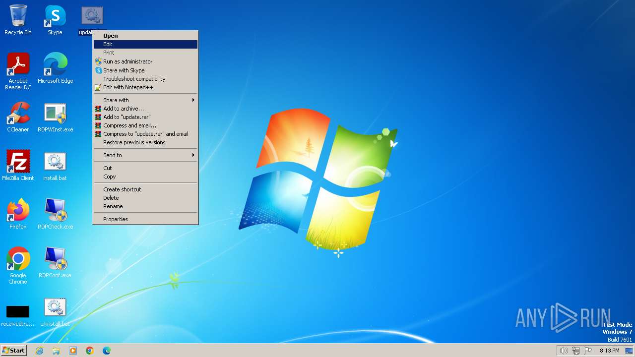Choose Add to archive...

tap(145, 109)
